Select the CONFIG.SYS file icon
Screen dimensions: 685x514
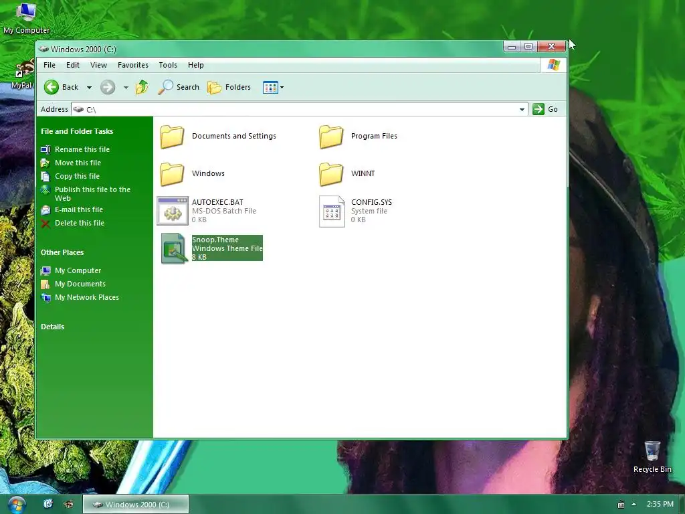tap(332, 211)
